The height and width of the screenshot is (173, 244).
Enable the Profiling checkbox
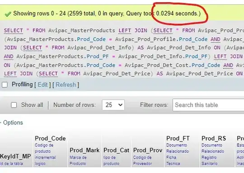click(5, 85)
